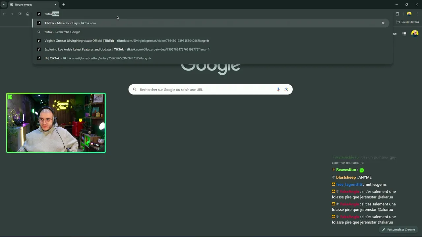The height and width of the screenshot is (237, 422).
Task: Open the home page icon
Action: [28, 14]
